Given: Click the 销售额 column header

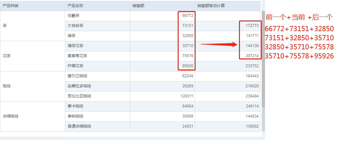Looking at the screenshot, I should pyautogui.click(x=162, y=6).
